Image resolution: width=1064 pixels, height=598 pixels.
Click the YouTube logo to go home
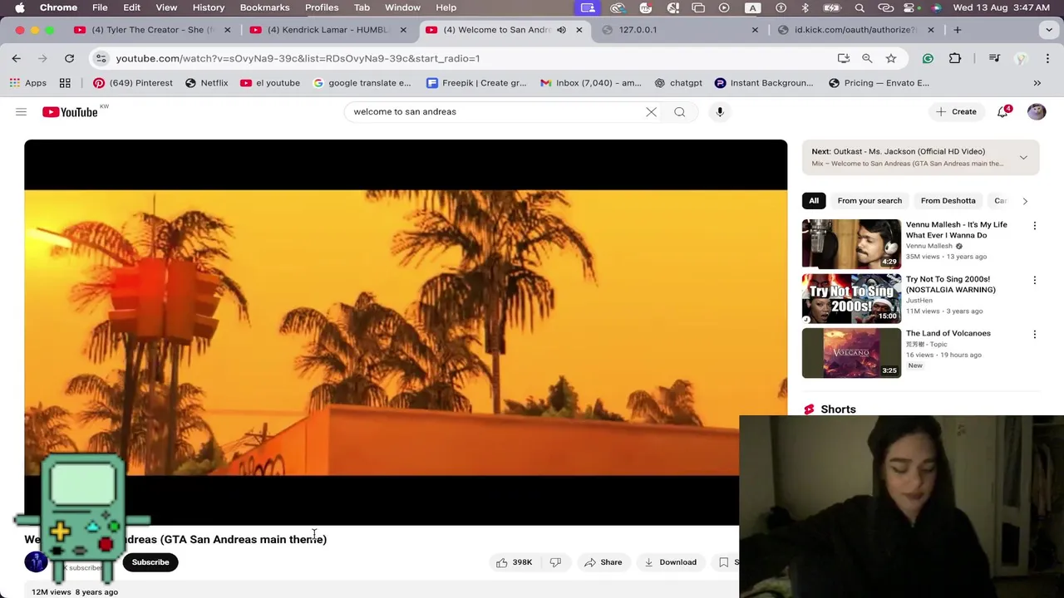[70, 112]
